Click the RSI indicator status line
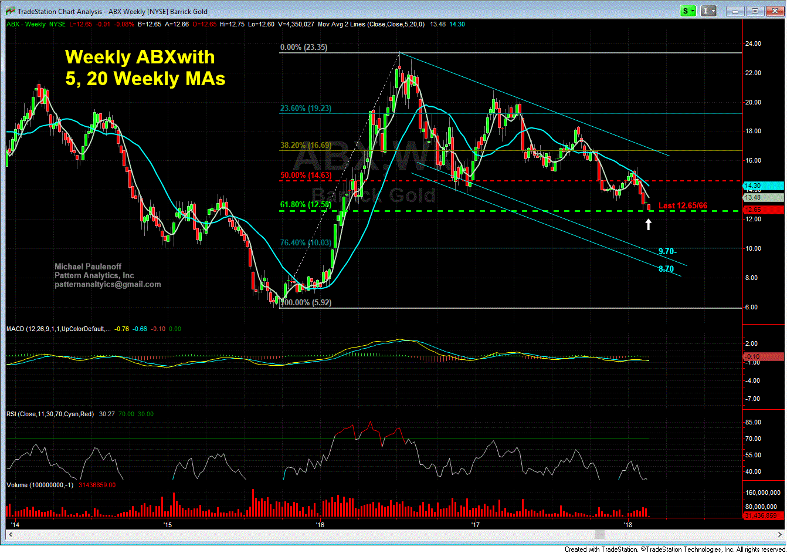 80,414
